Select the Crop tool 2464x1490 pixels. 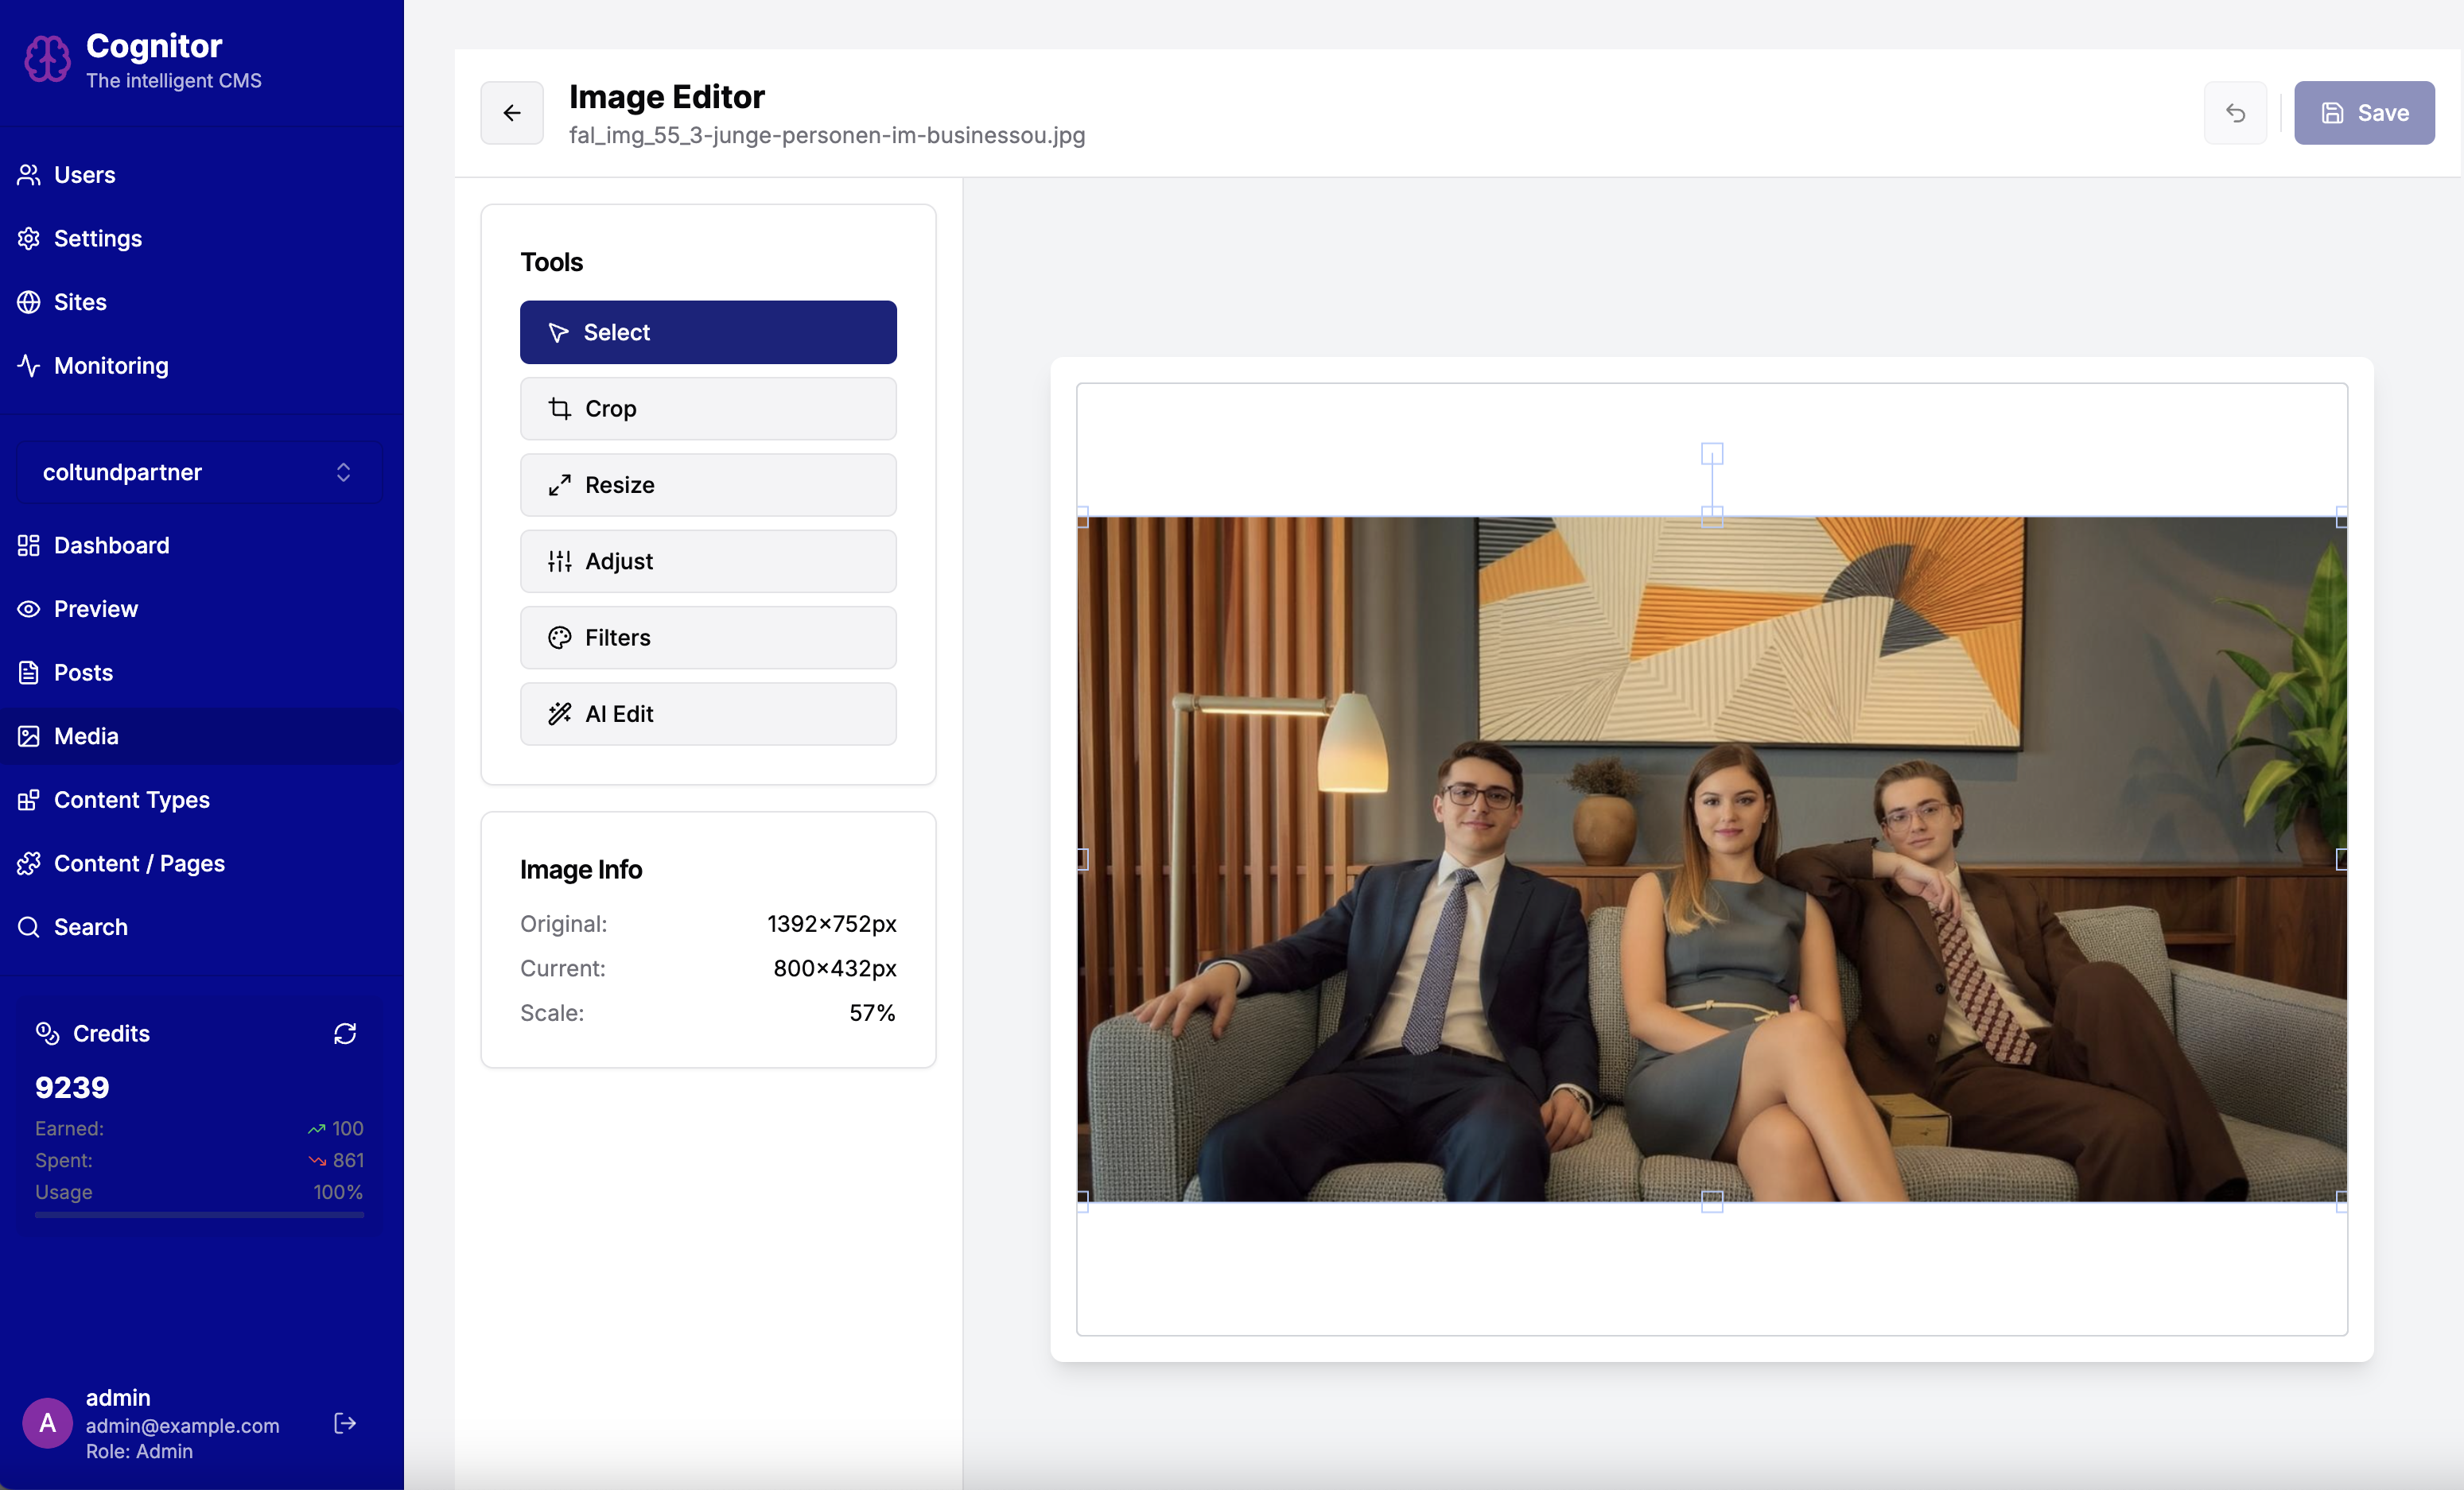click(x=708, y=408)
